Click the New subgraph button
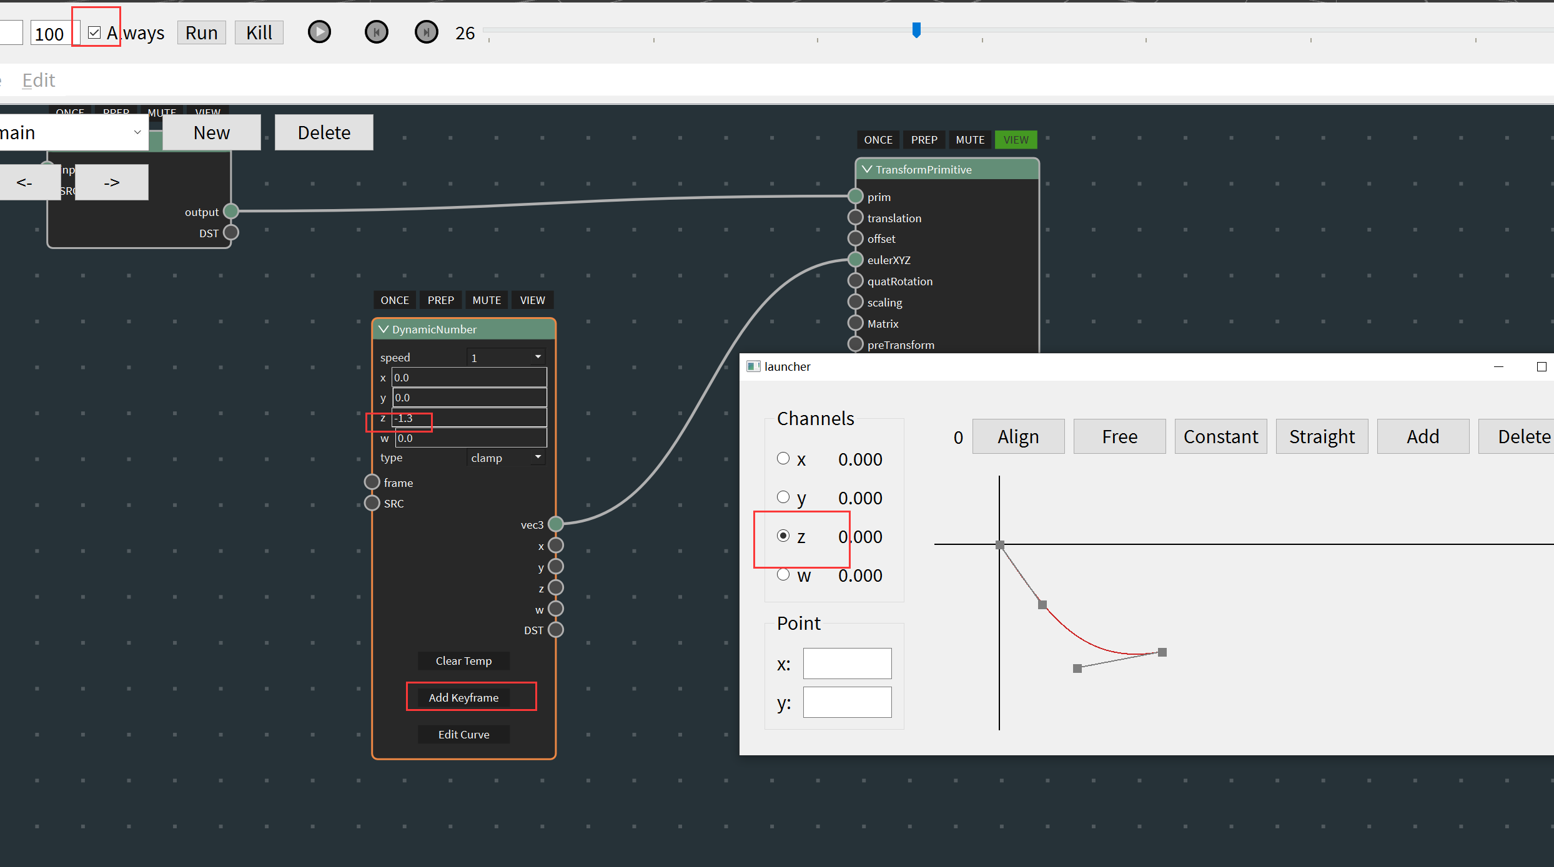Screen dimensions: 1554x867 click(x=212, y=132)
